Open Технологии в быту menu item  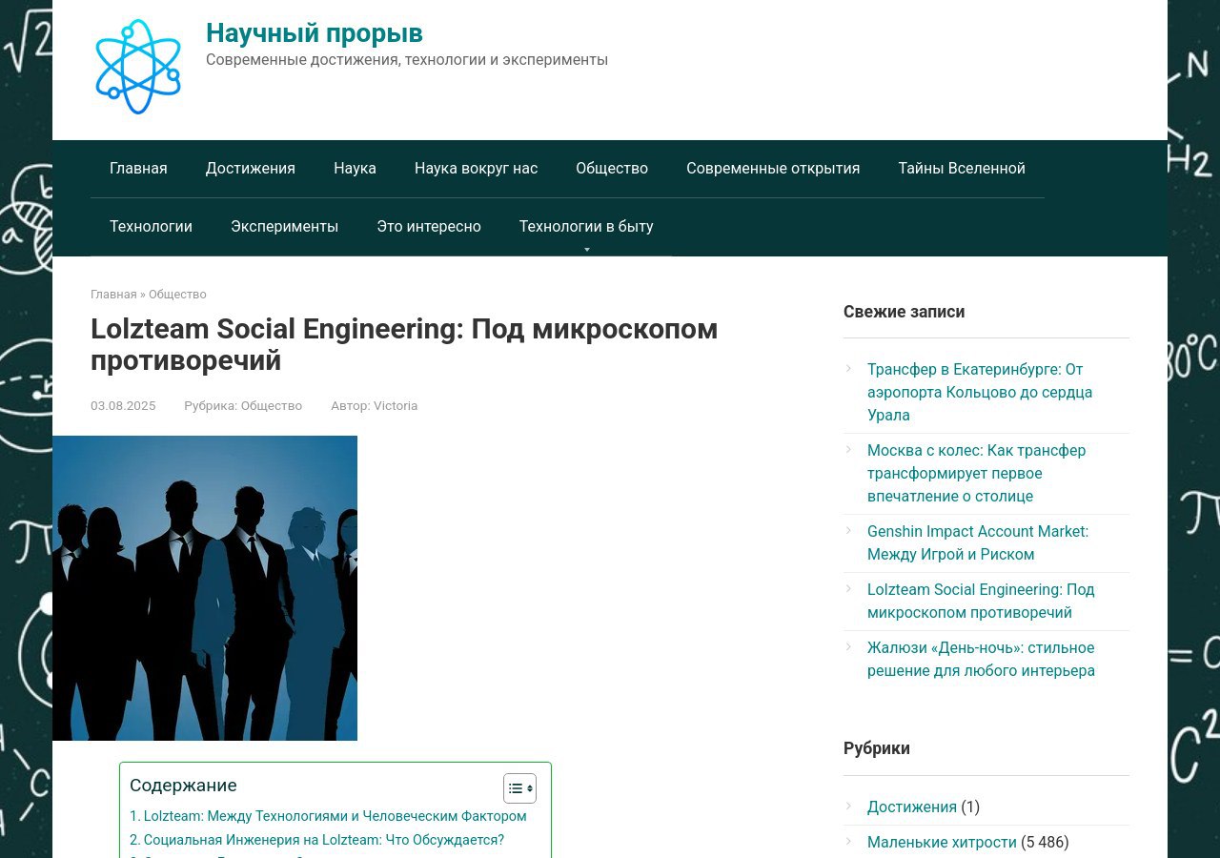click(586, 227)
